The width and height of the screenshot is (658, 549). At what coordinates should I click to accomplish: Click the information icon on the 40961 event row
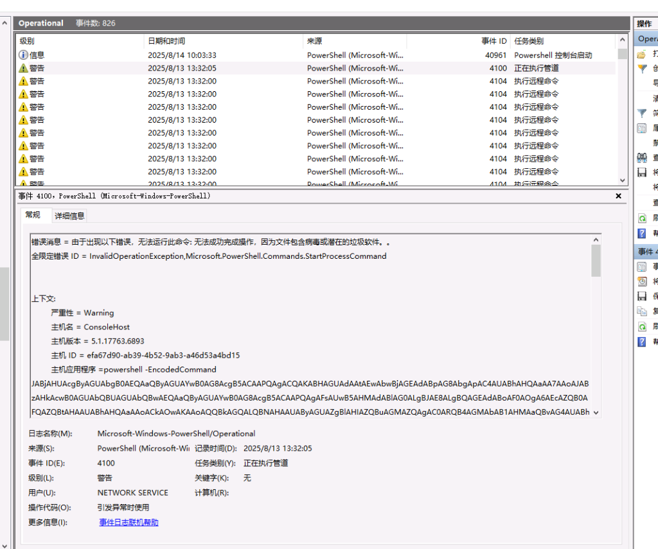pyautogui.click(x=24, y=55)
